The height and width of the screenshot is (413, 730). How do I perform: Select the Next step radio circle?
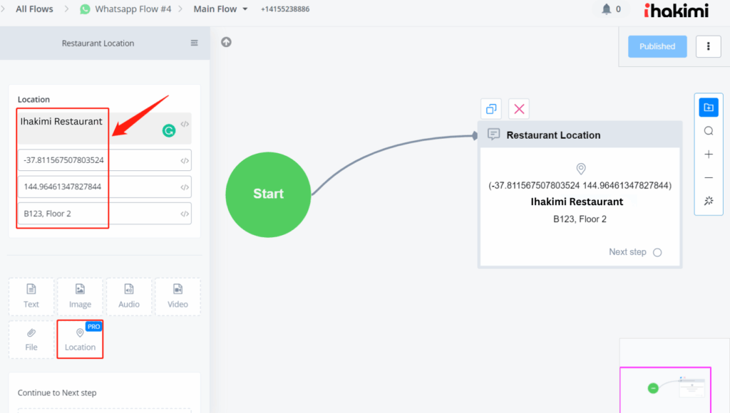point(657,252)
